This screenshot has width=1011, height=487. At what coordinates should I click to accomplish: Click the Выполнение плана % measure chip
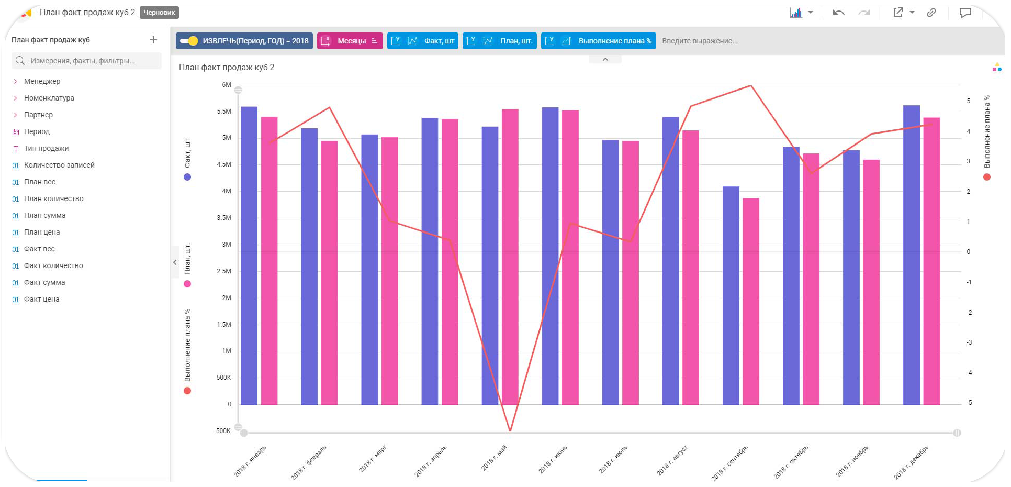(x=599, y=41)
